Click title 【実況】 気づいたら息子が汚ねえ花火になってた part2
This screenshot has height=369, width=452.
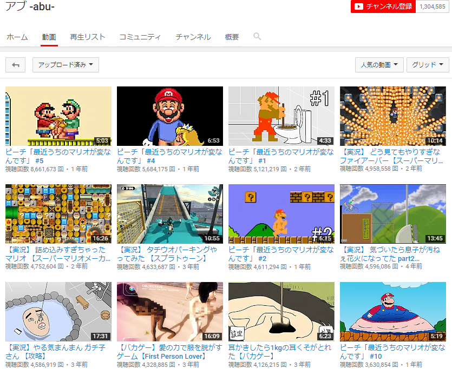[390, 254]
